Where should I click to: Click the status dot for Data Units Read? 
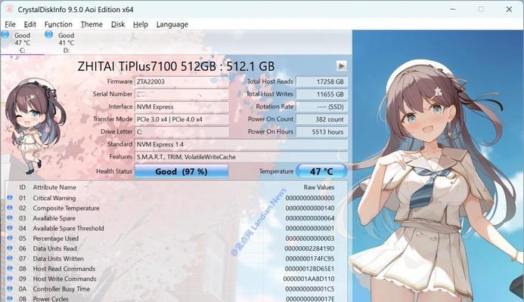pos(10,248)
